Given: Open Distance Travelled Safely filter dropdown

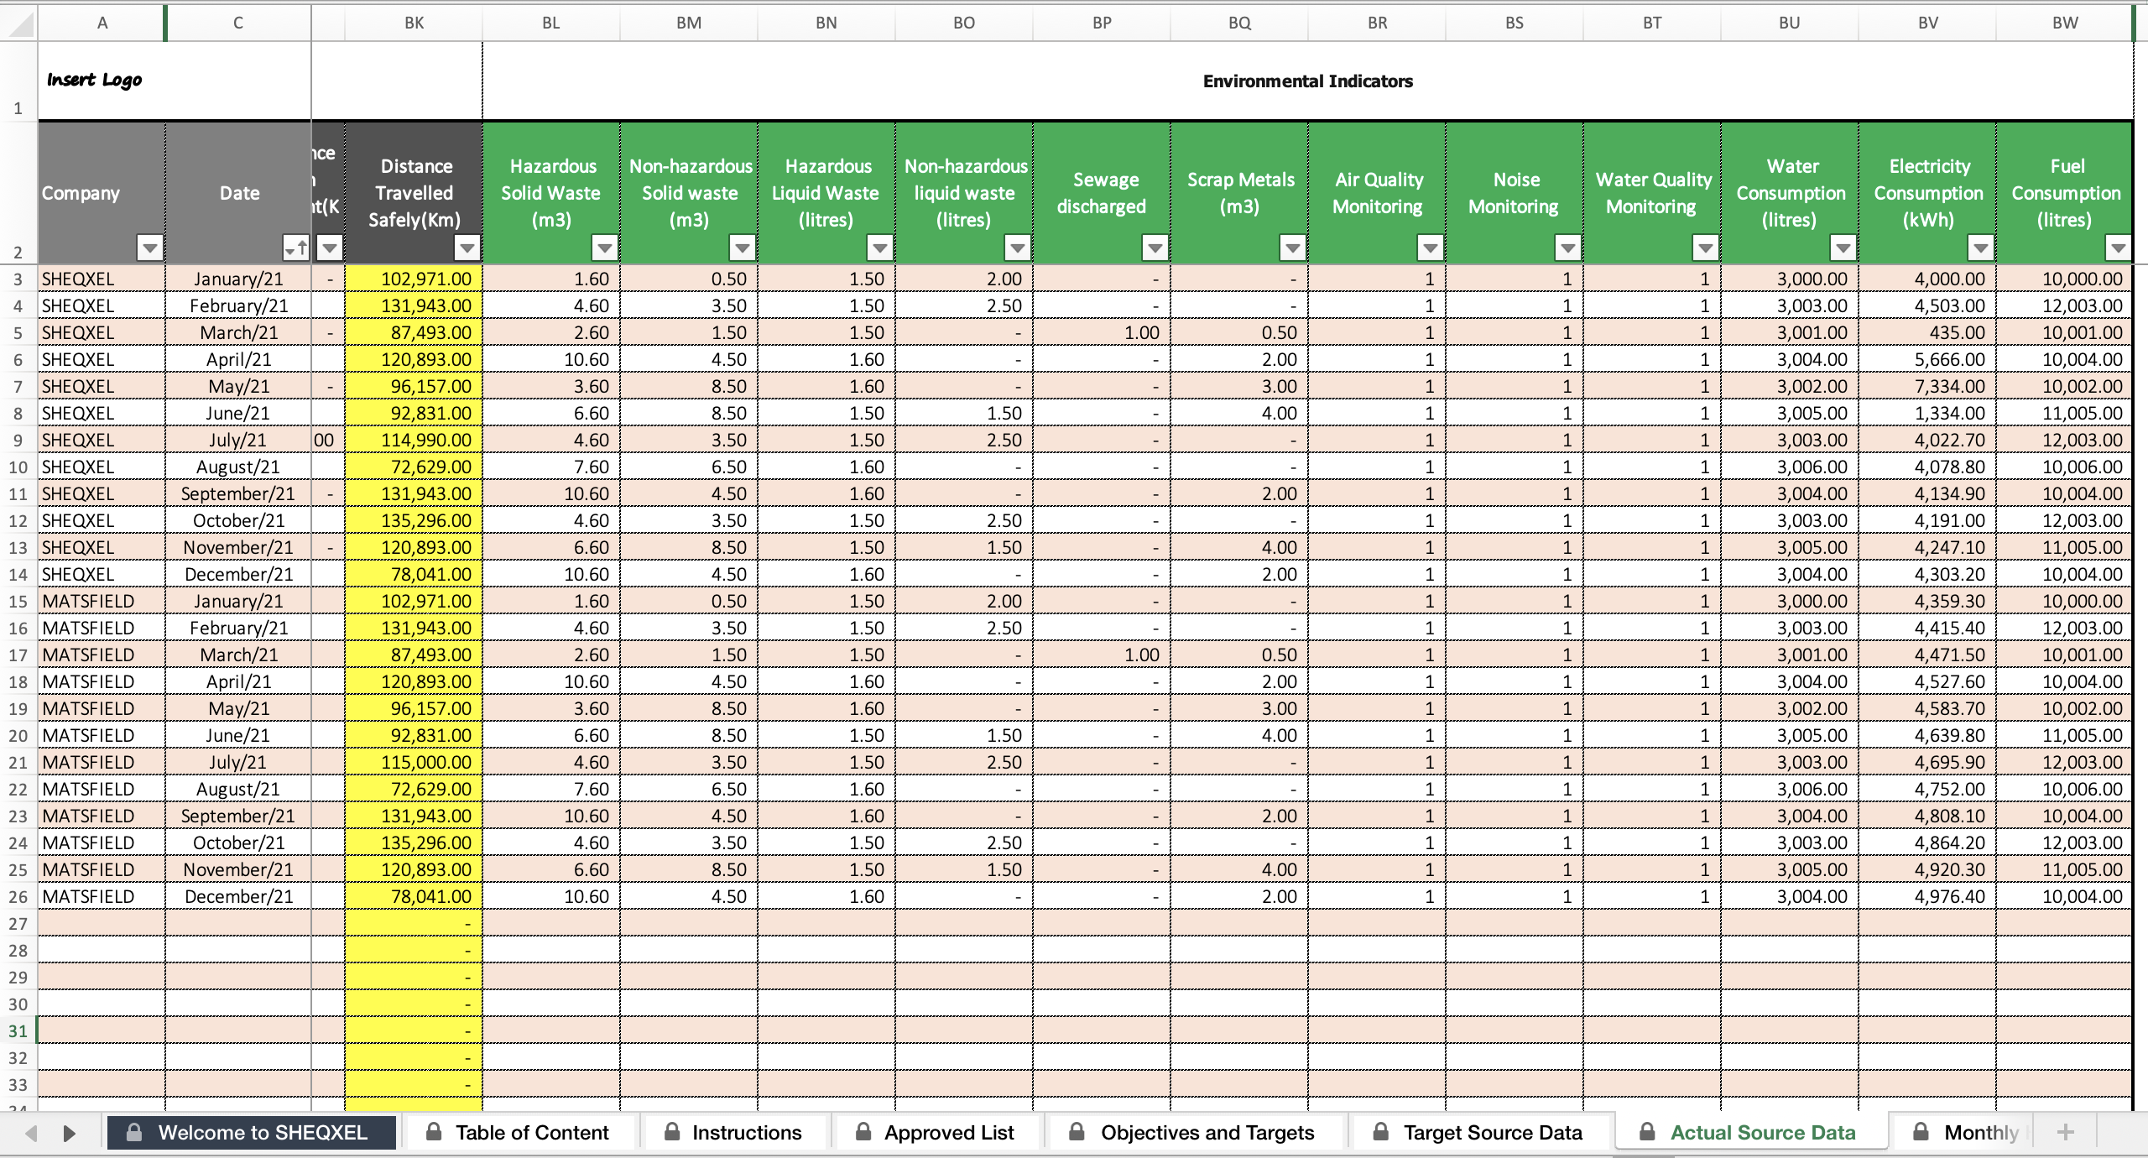Looking at the screenshot, I should point(467,248).
